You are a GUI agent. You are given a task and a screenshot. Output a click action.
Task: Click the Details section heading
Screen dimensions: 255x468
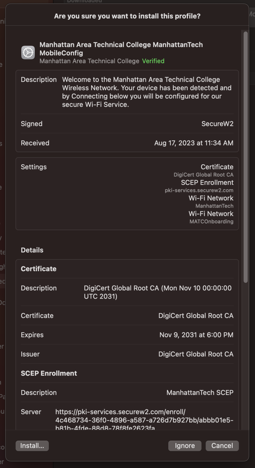point(32,250)
